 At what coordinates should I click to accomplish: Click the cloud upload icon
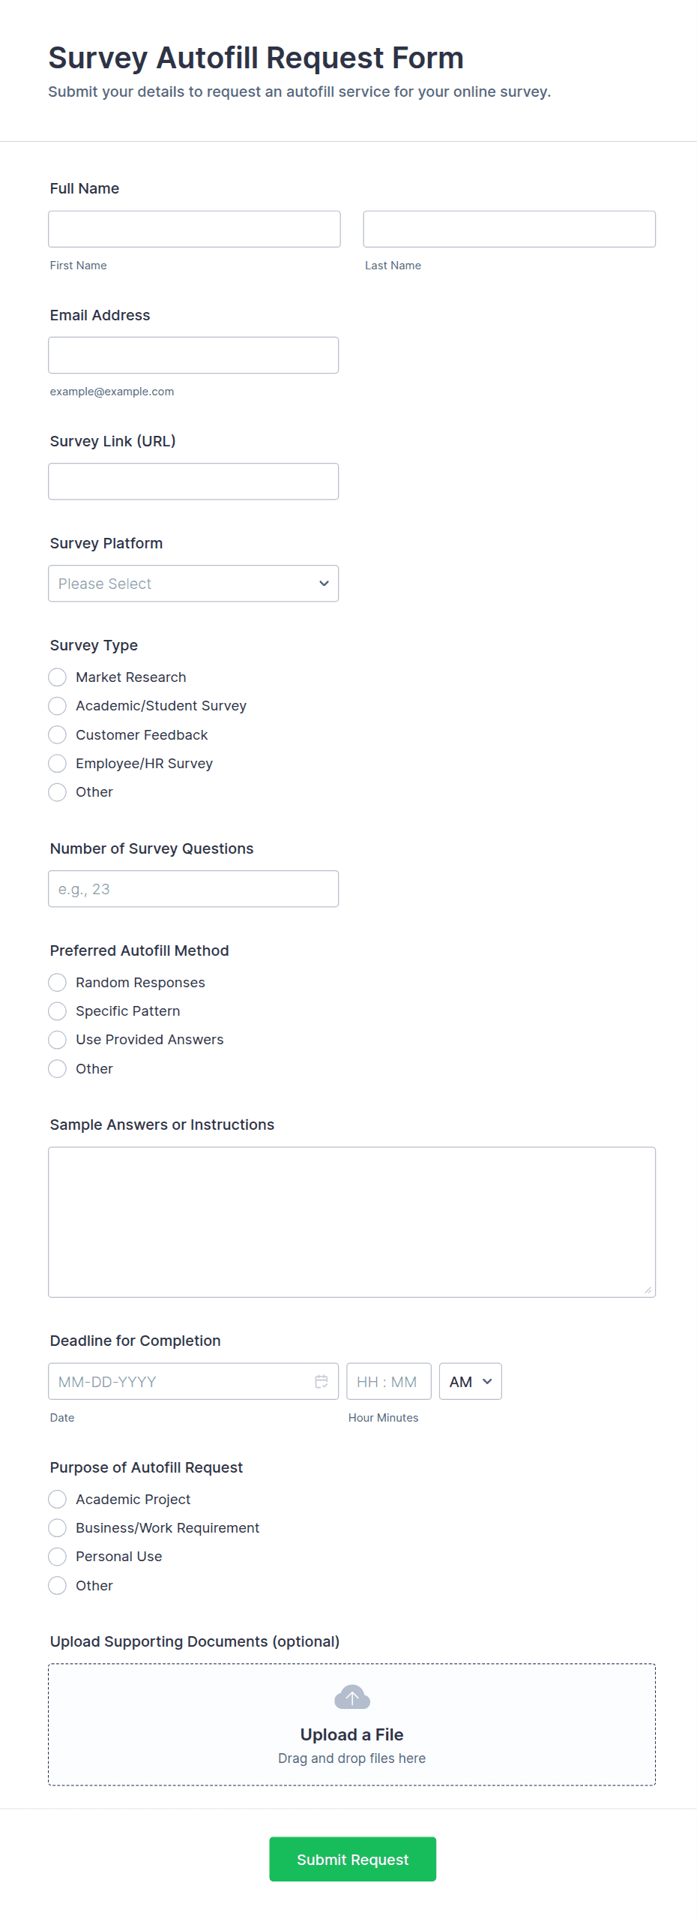click(x=351, y=1697)
